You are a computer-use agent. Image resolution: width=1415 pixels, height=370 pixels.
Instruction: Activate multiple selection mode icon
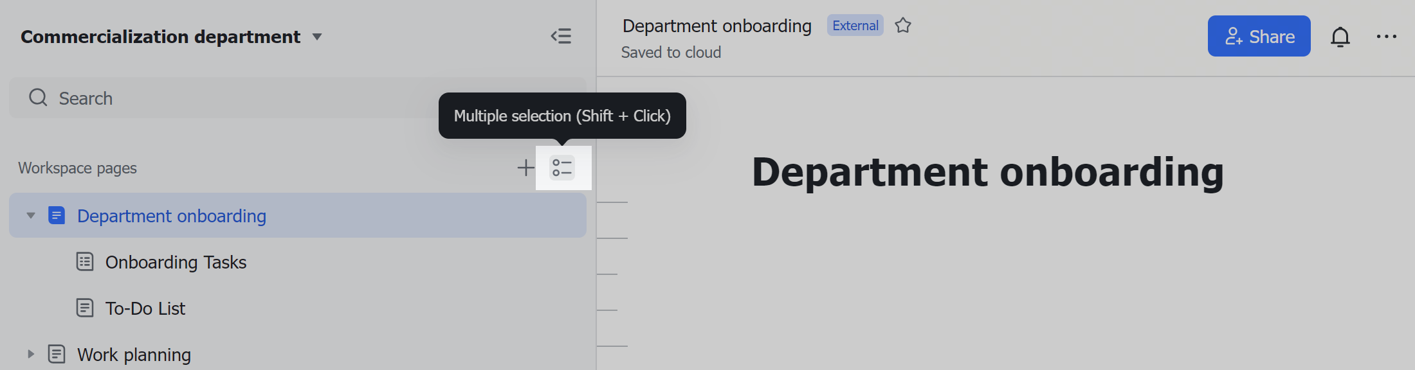pos(562,168)
